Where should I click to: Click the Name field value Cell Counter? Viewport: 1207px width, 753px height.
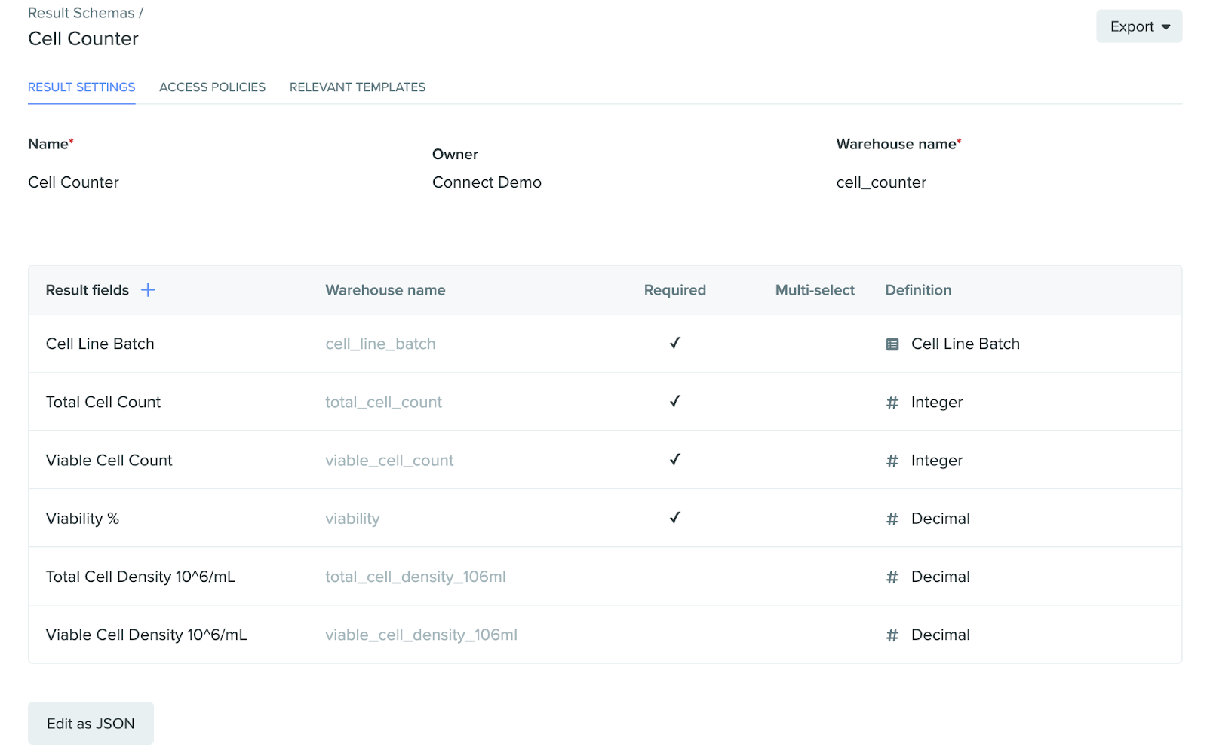[x=73, y=182]
